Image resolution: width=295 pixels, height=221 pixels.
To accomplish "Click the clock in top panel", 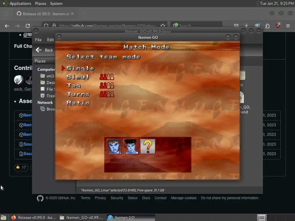I will pos(277,3).
